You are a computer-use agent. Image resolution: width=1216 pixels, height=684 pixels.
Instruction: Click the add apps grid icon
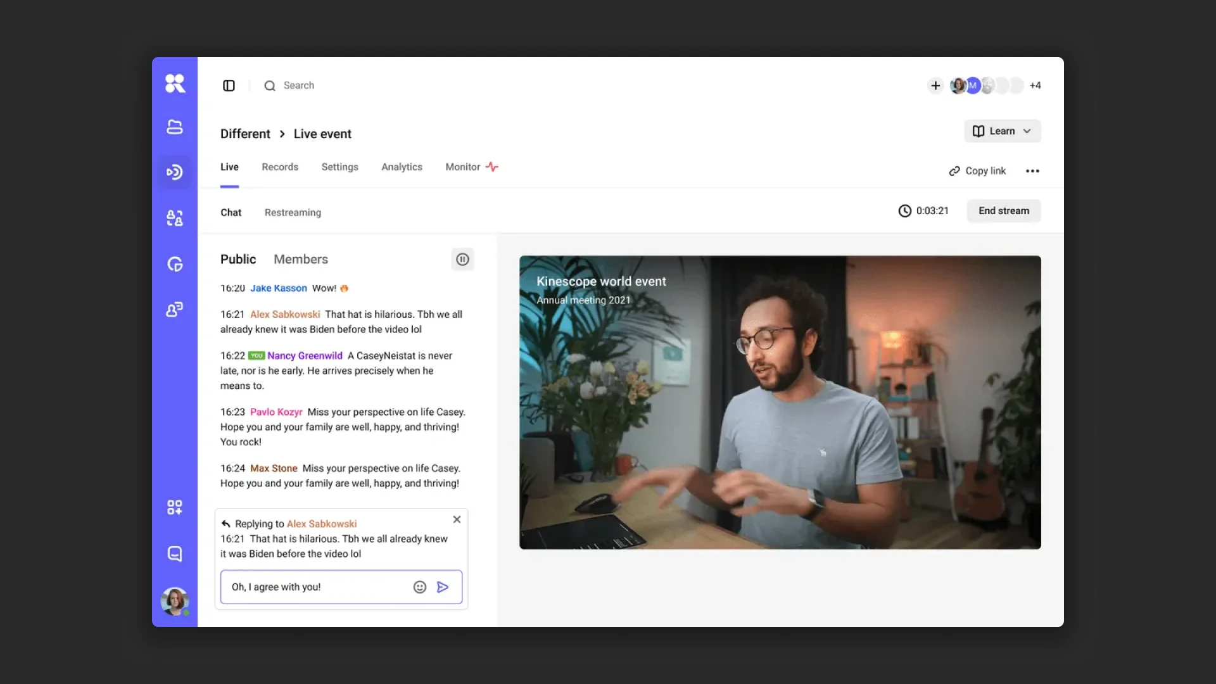click(175, 507)
